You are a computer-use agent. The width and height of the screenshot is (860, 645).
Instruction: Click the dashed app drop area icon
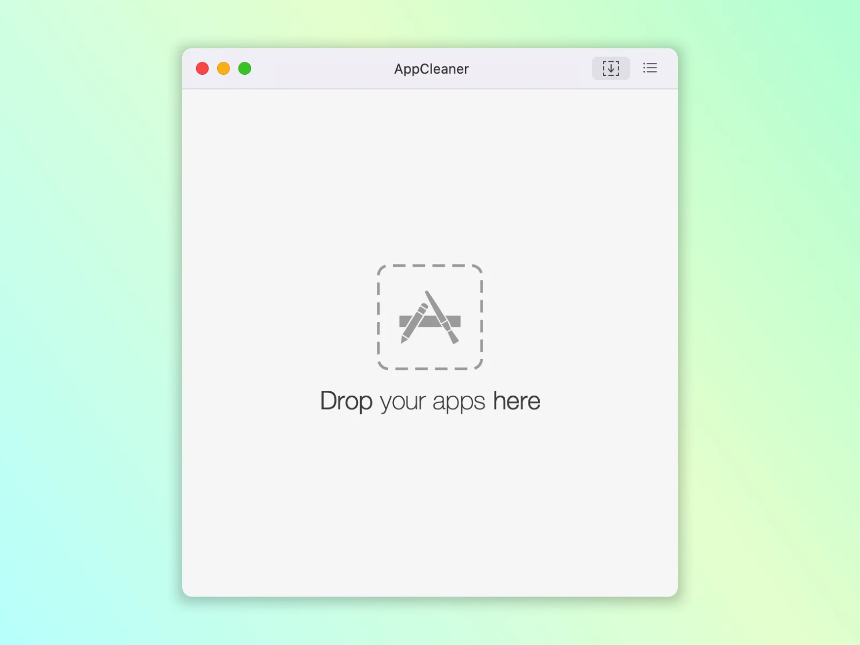point(430,317)
